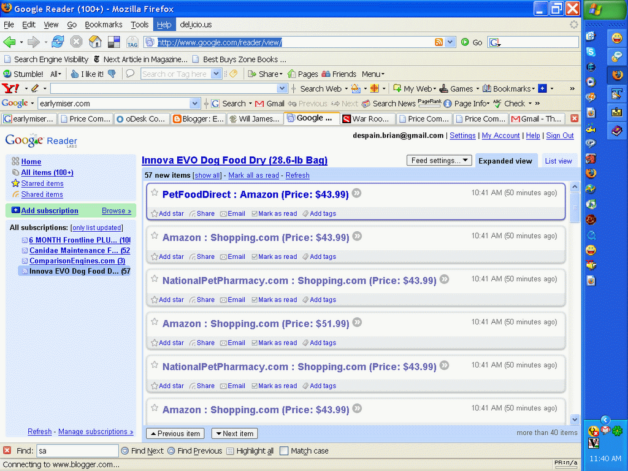Click the del.icio.us TAG icon
628x471 pixels.
[x=132, y=42]
